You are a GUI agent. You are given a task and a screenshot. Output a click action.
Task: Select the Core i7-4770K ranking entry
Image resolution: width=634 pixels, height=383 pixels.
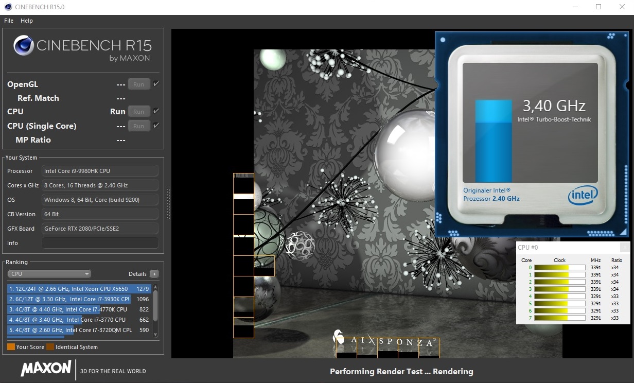pos(79,309)
